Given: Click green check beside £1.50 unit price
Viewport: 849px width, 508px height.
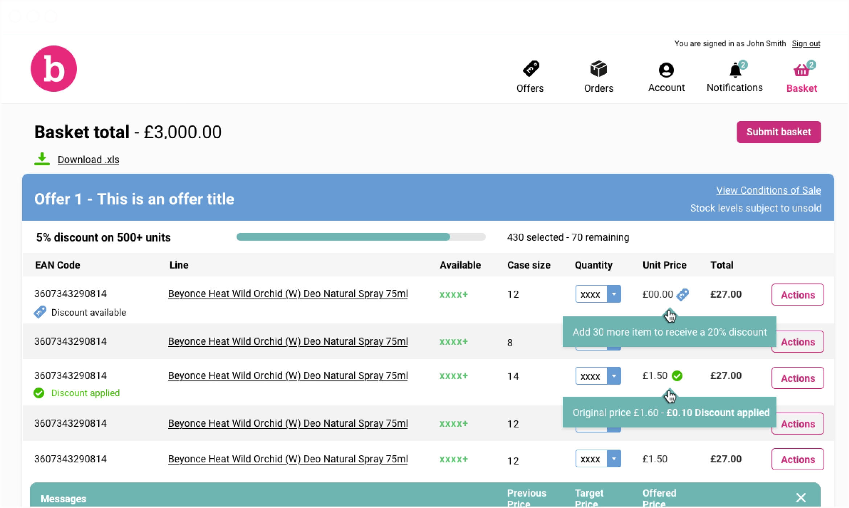Looking at the screenshot, I should click(x=677, y=376).
